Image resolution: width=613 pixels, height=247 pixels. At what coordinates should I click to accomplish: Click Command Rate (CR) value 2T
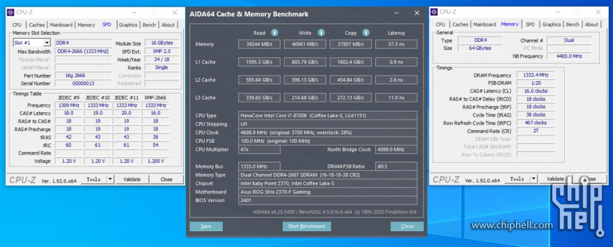[535, 131]
